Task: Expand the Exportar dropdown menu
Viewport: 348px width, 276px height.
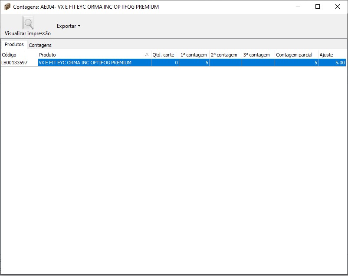Action: tap(69, 26)
